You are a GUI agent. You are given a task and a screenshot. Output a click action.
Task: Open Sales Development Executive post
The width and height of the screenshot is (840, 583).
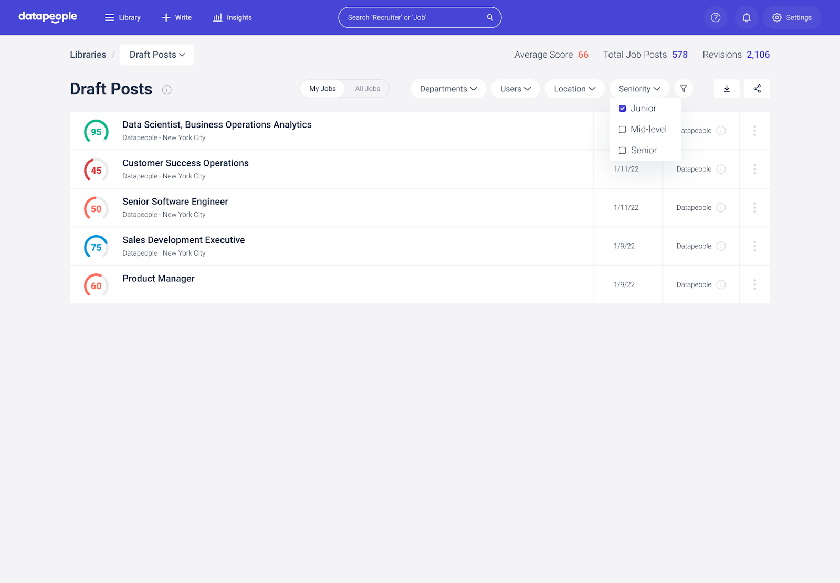184,240
